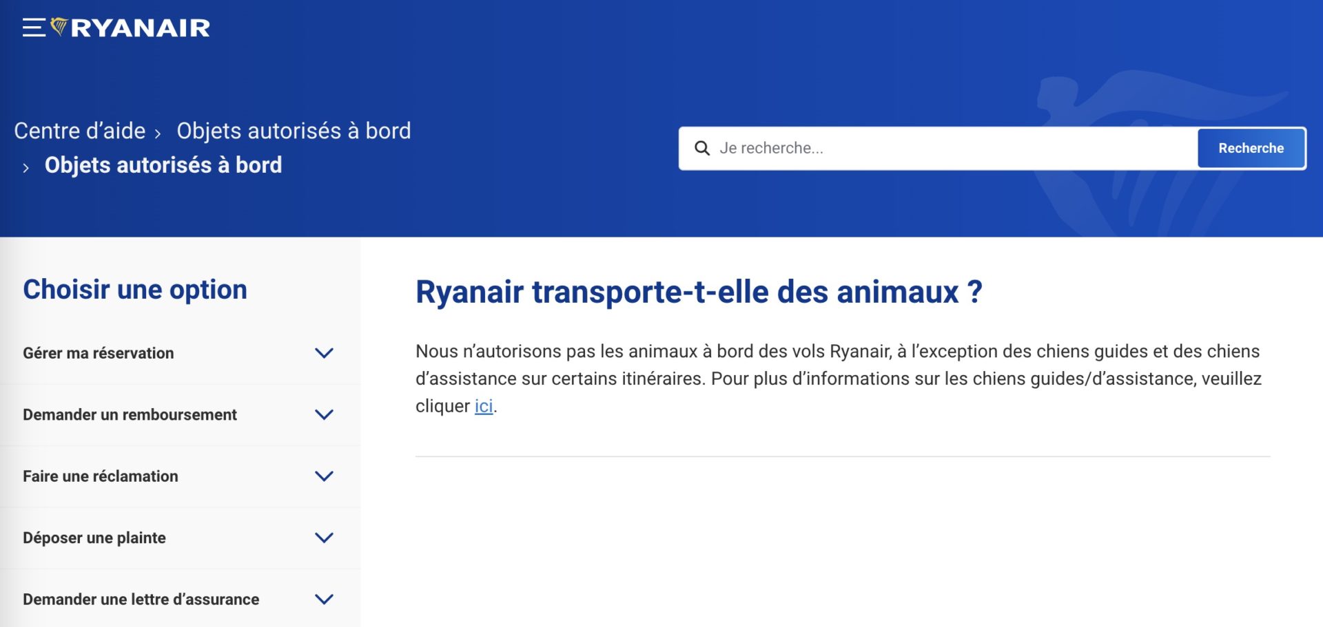Image resolution: width=1323 pixels, height=627 pixels.
Task: Click the chevron next to Gérer ma réservation
Action: 322,353
